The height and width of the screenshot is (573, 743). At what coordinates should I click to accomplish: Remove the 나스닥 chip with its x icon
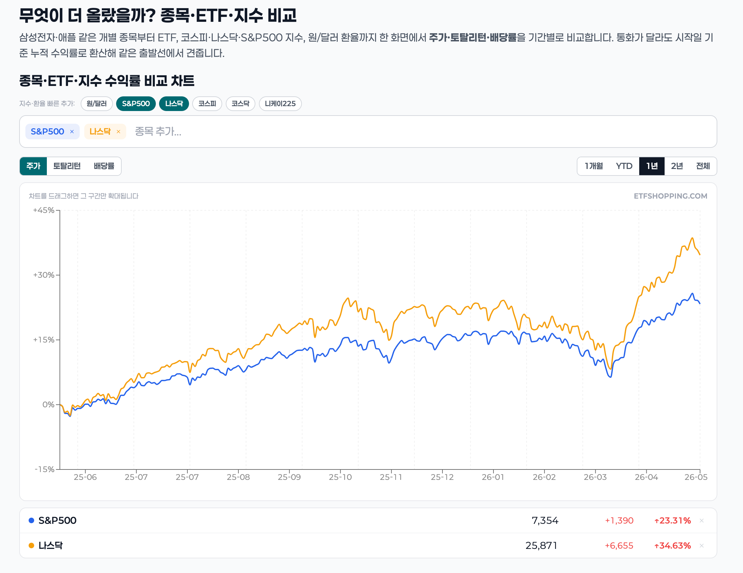pyautogui.click(x=118, y=132)
